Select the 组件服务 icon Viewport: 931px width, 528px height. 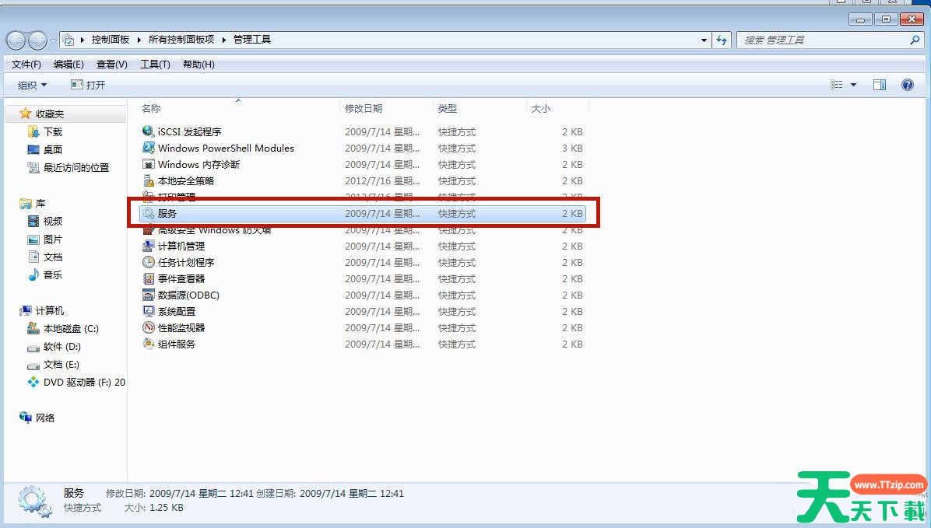point(149,344)
